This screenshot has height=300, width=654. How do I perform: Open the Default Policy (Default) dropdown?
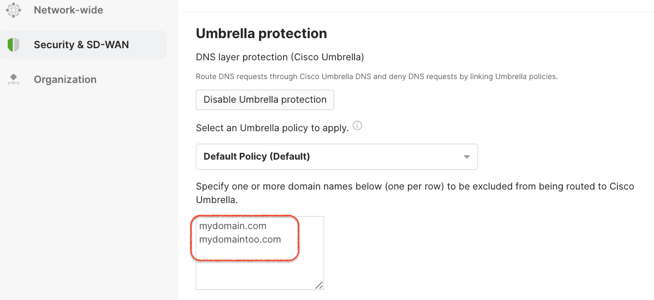(x=337, y=156)
